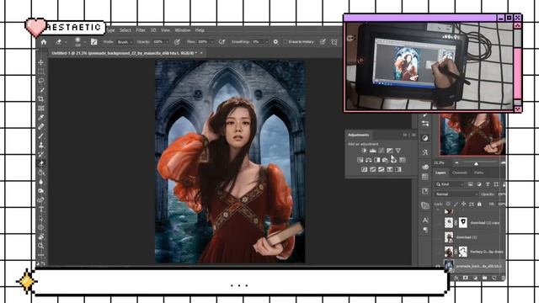Select the Blur tool
This screenshot has height=303, width=539.
tap(41, 182)
